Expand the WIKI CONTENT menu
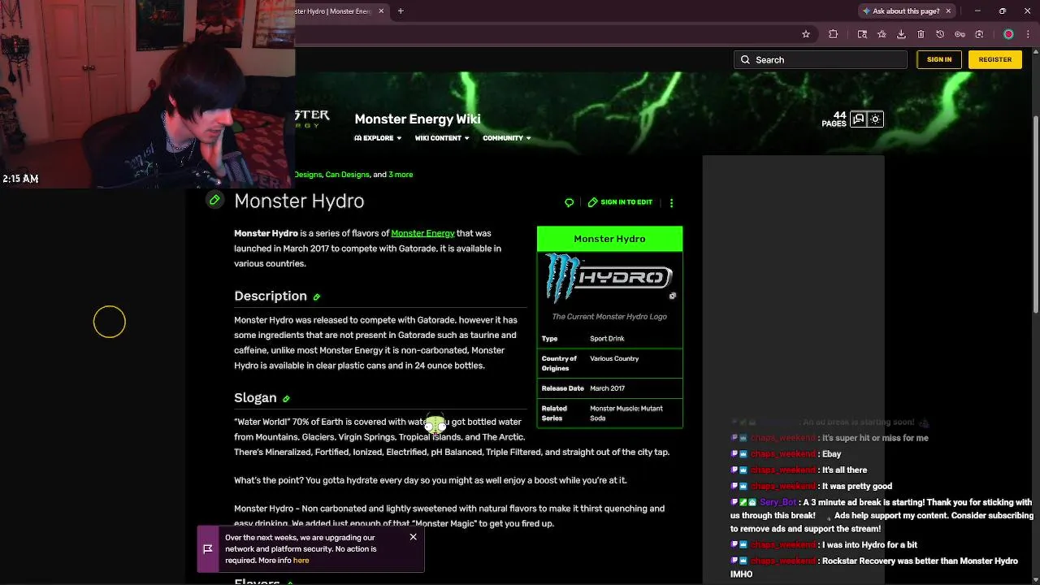The height and width of the screenshot is (585, 1040). (x=442, y=138)
